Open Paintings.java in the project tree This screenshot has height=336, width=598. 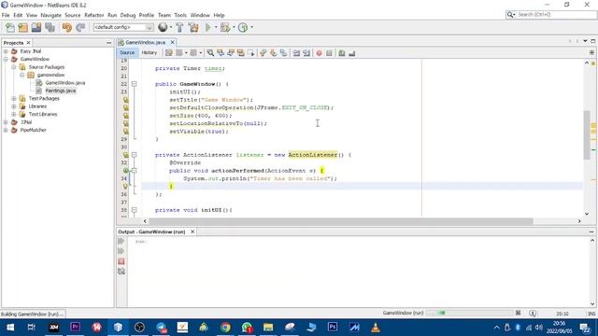tap(60, 91)
